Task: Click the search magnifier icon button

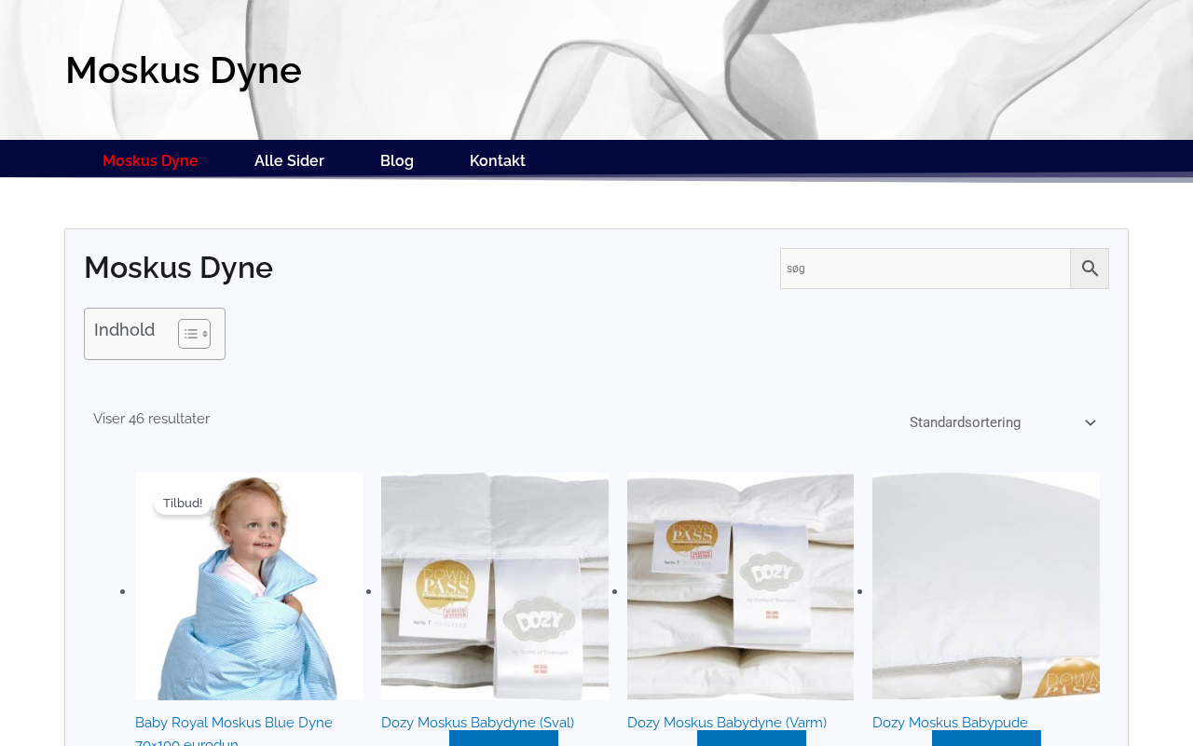Action: pyautogui.click(x=1090, y=269)
